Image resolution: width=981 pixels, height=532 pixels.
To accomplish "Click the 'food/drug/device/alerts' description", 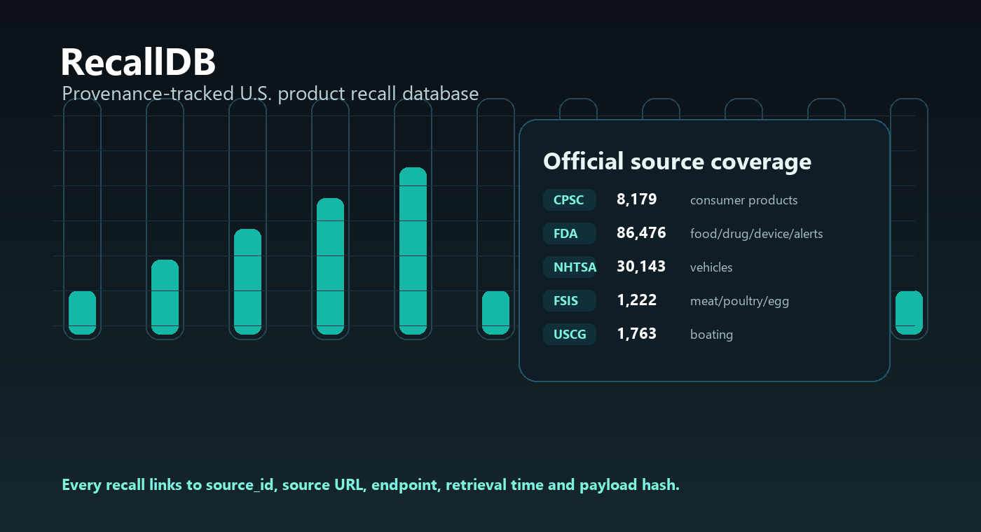I will [757, 234].
